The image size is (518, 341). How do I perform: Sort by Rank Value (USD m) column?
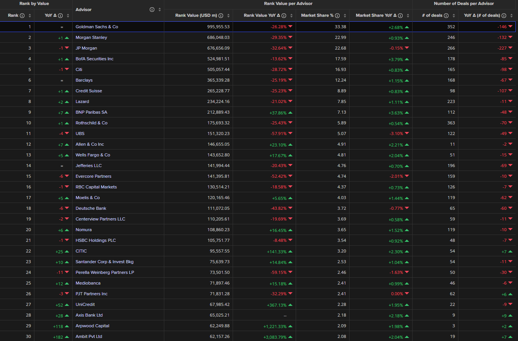pyautogui.click(x=228, y=16)
